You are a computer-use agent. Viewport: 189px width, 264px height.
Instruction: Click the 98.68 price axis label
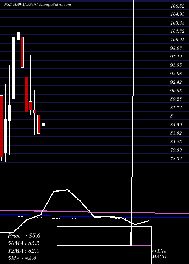click(177, 48)
